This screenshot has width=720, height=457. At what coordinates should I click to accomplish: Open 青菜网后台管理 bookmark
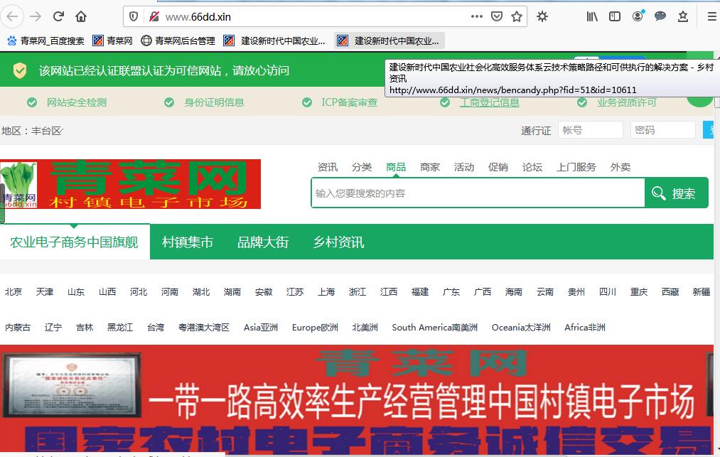coord(178,41)
